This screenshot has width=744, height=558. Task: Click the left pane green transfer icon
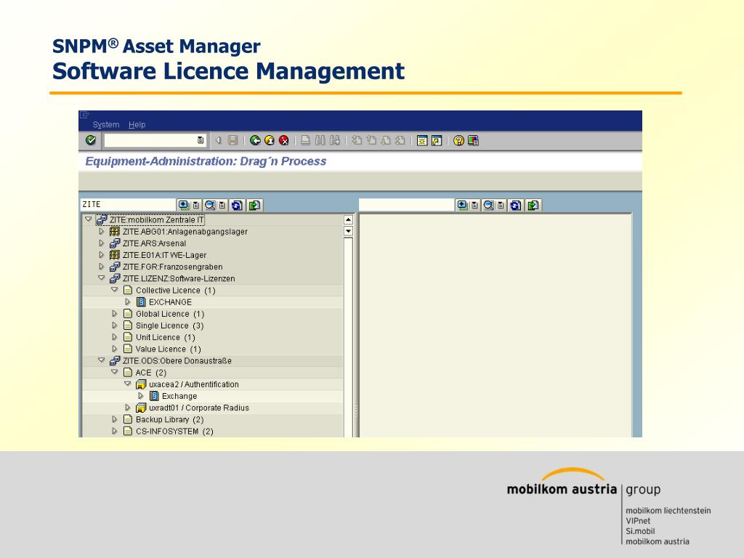pos(255,205)
